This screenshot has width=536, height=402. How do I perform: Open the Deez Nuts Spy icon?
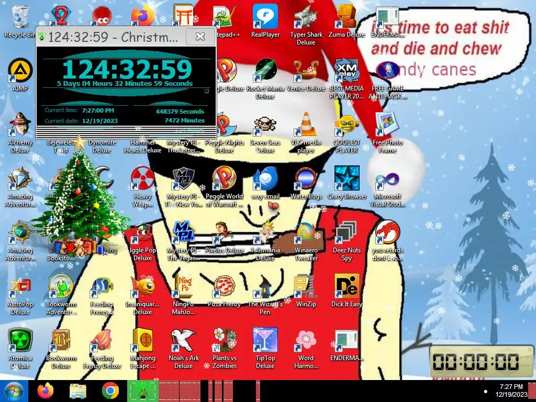[347, 241]
